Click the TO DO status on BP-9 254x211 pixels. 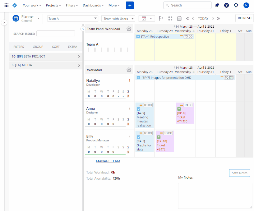click(188, 105)
